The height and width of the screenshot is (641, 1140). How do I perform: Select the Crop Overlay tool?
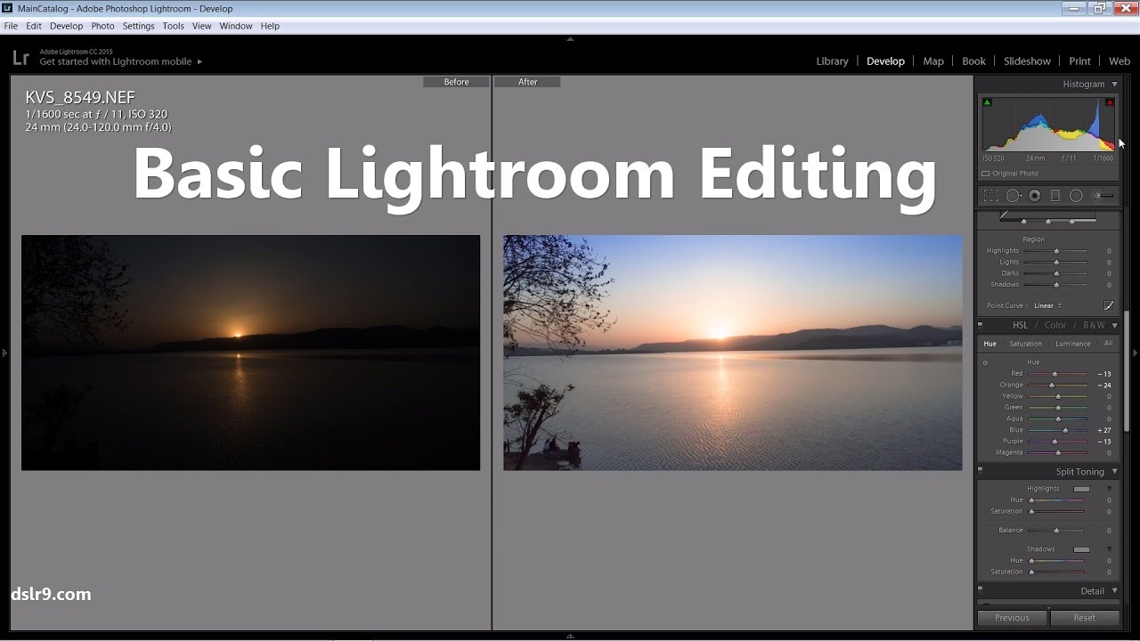(x=991, y=196)
